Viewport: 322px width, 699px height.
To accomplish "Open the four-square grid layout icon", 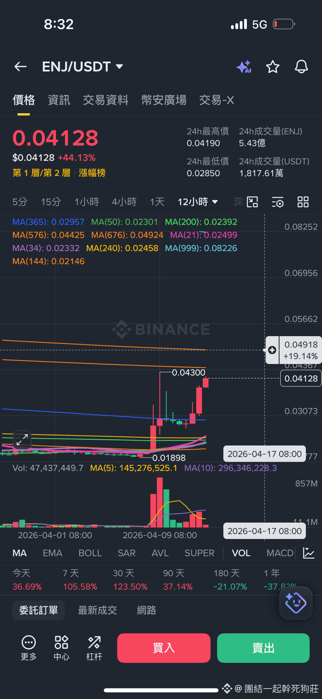I will tap(303, 202).
